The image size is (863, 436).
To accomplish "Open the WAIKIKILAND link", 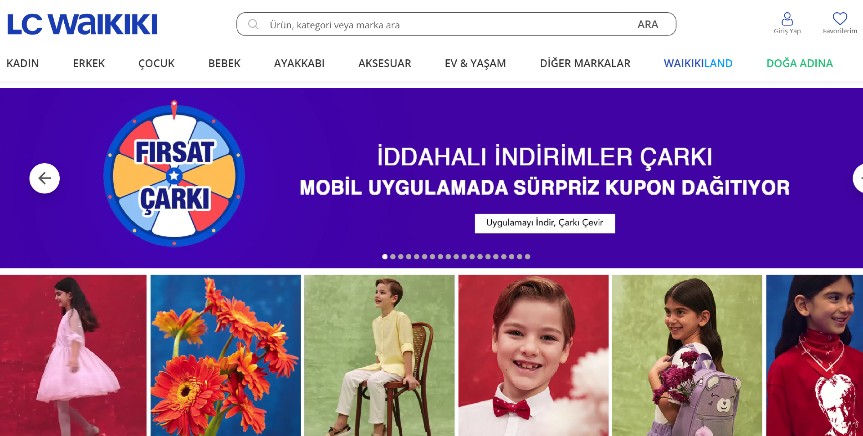I will [x=698, y=63].
